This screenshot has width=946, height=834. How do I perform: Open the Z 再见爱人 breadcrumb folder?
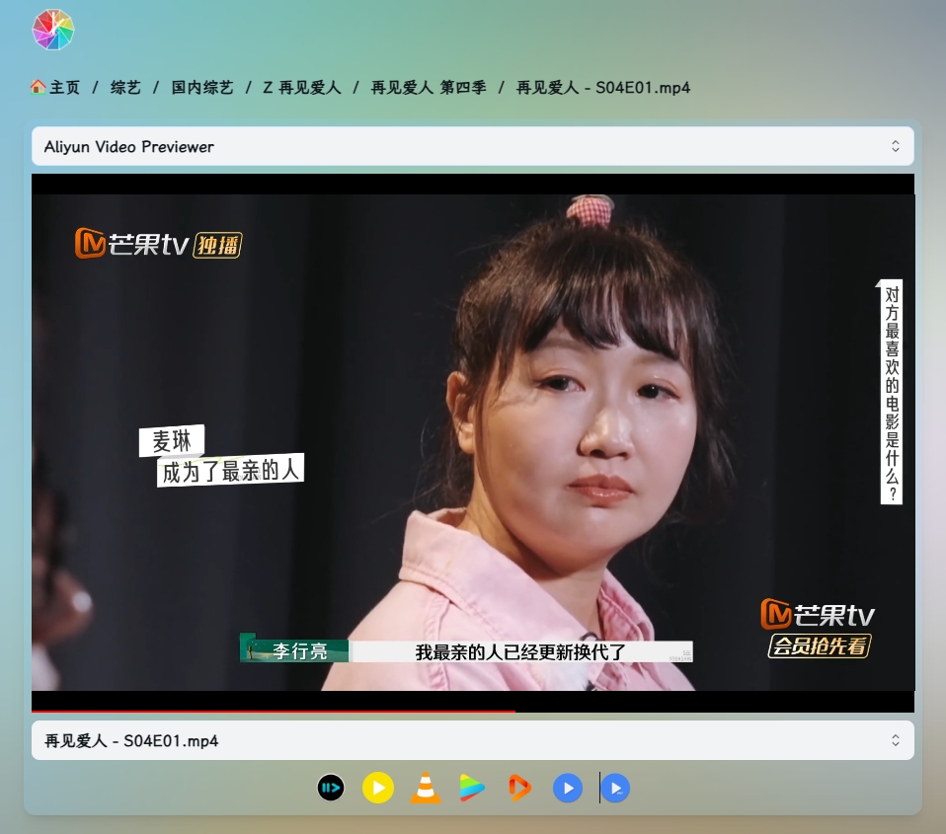(x=301, y=88)
